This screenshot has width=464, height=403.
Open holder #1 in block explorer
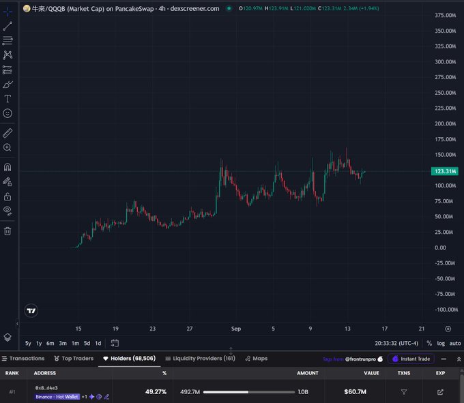(440, 392)
